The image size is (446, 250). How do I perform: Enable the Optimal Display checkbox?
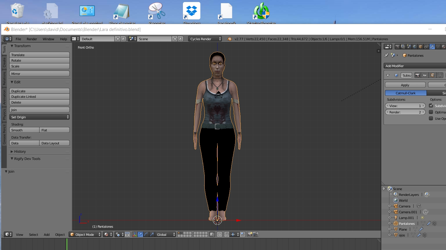(431, 112)
